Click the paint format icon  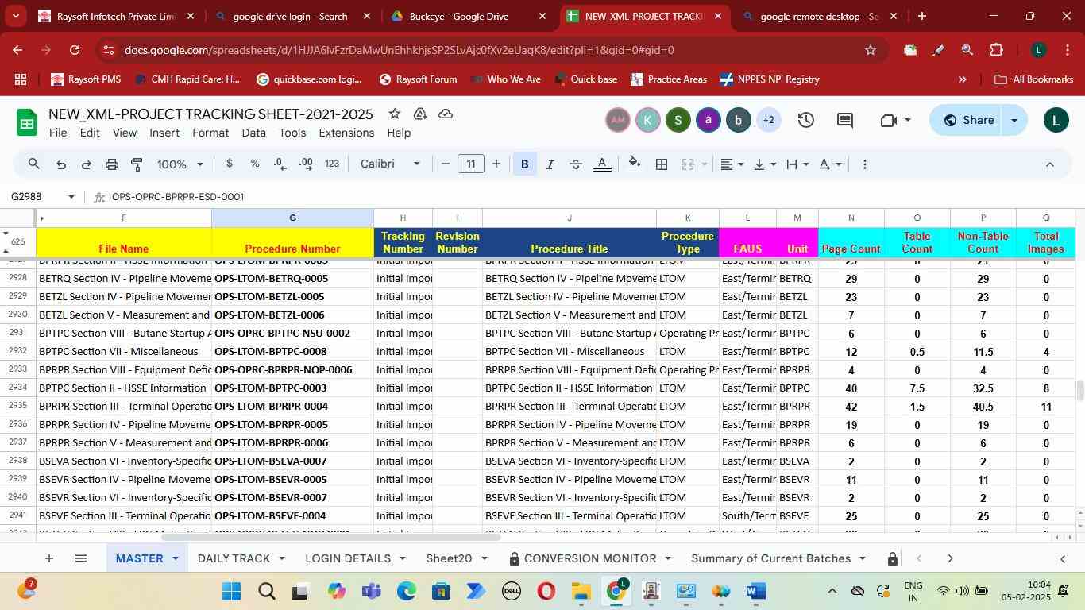point(137,164)
